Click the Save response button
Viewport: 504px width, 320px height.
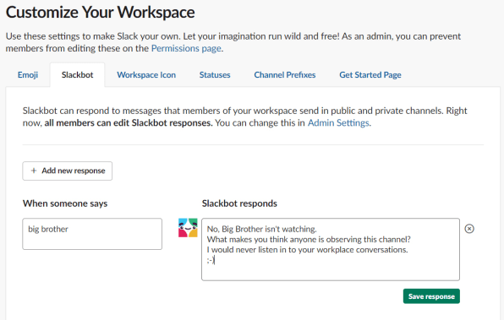pos(431,296)
